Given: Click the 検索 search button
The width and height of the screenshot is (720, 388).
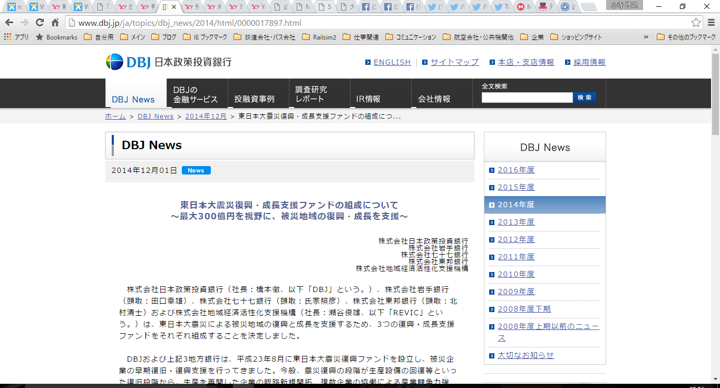Looking at the screenshot, I should click(x=585, y=98).
